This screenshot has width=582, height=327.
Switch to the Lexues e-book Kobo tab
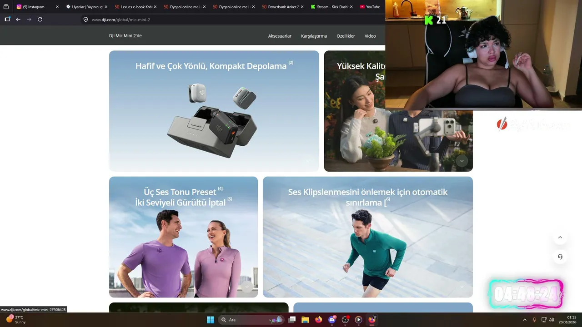[135, 7]
